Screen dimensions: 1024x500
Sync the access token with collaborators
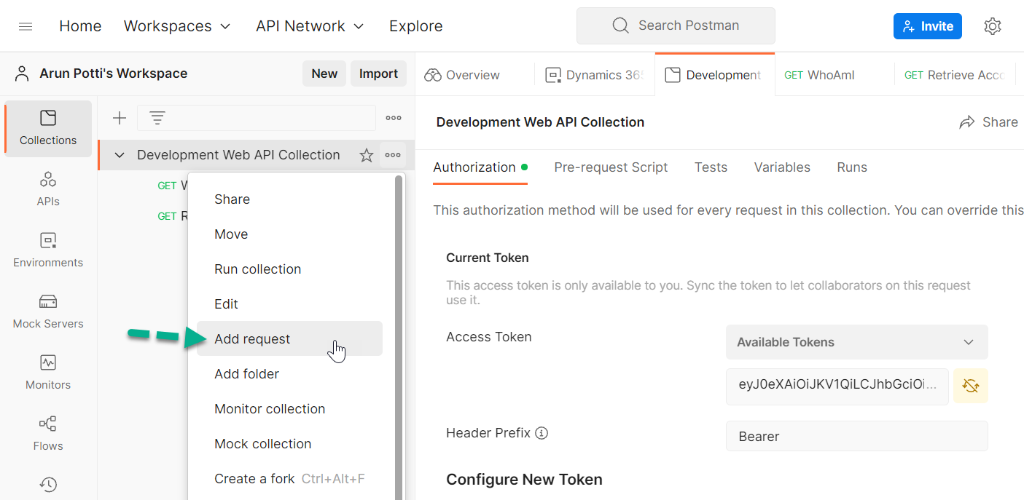pos(970,386)
